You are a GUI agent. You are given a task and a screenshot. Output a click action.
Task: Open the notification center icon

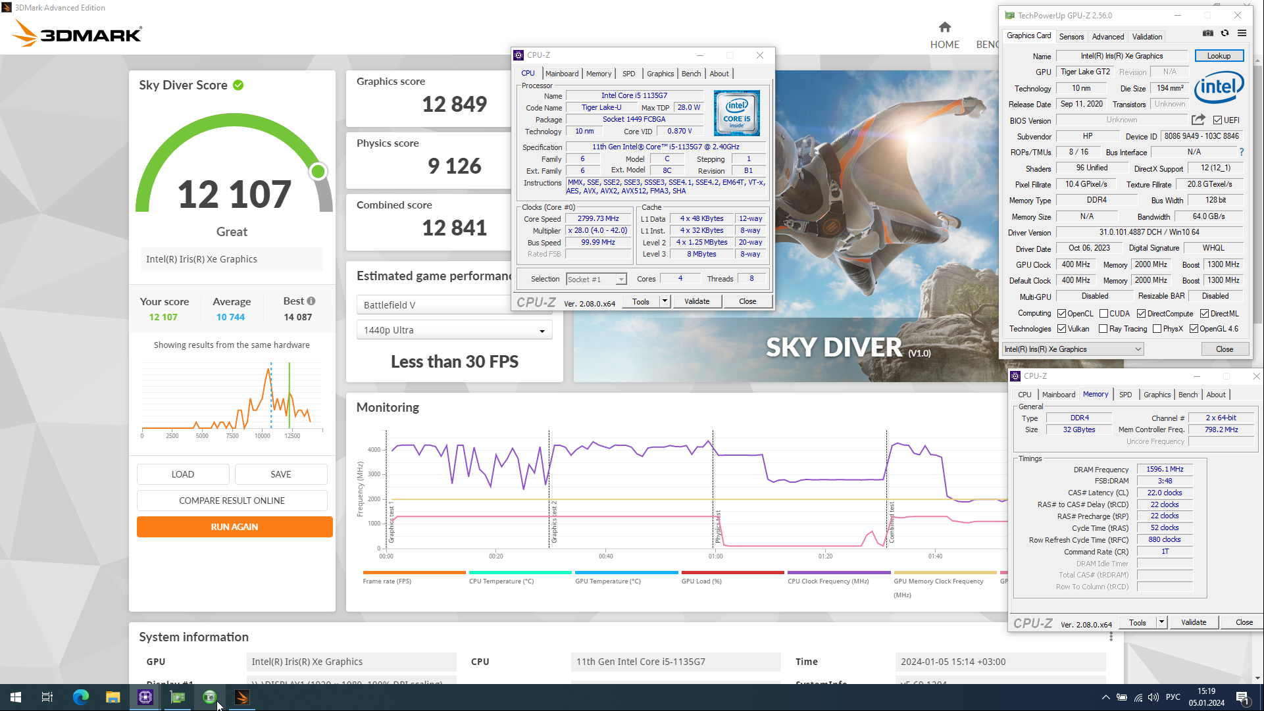click(x=1242, y=698)
